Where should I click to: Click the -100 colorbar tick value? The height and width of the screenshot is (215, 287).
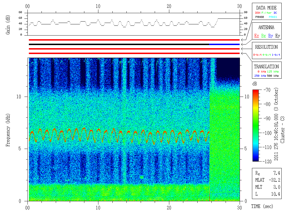[268, 133]
